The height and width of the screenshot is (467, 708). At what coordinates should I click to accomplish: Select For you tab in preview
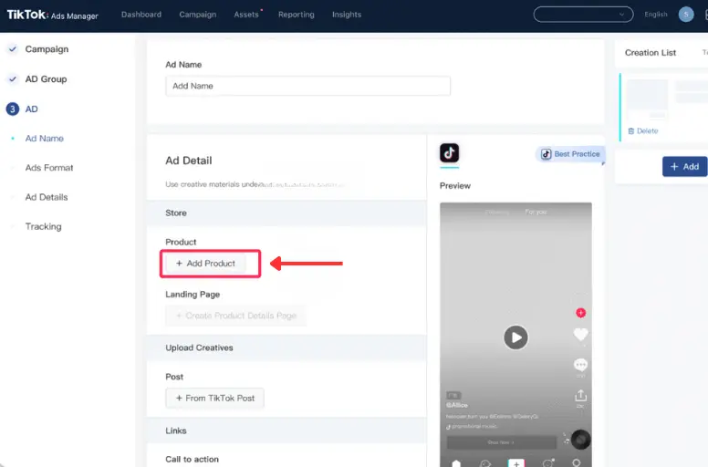(536, 212)
